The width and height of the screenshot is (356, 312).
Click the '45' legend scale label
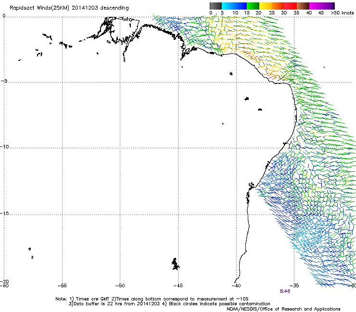321,13
